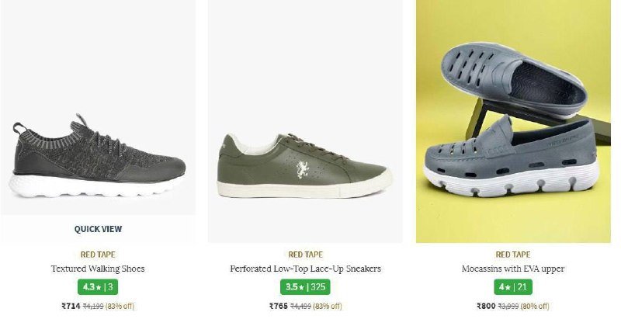The height and width of the screenshot is (319, 621).
Task: Click the 83% off label under Walking Shoes
Action: [x=120, y=307]
